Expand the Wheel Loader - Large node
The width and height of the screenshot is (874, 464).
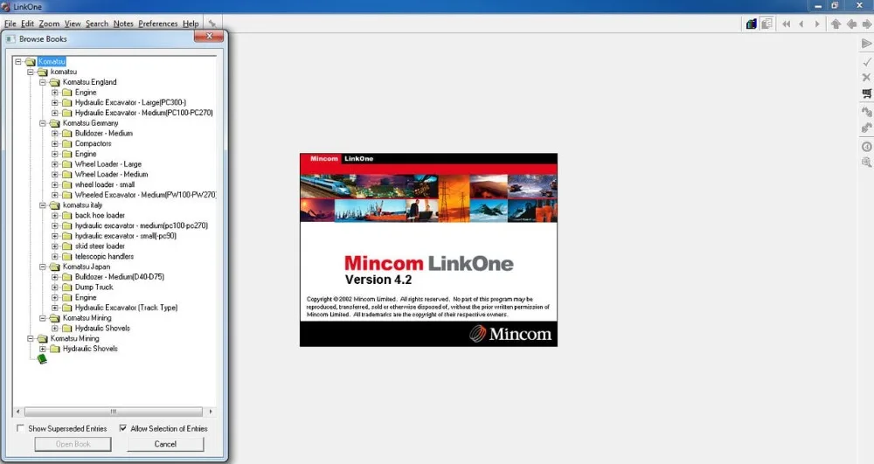54,164
